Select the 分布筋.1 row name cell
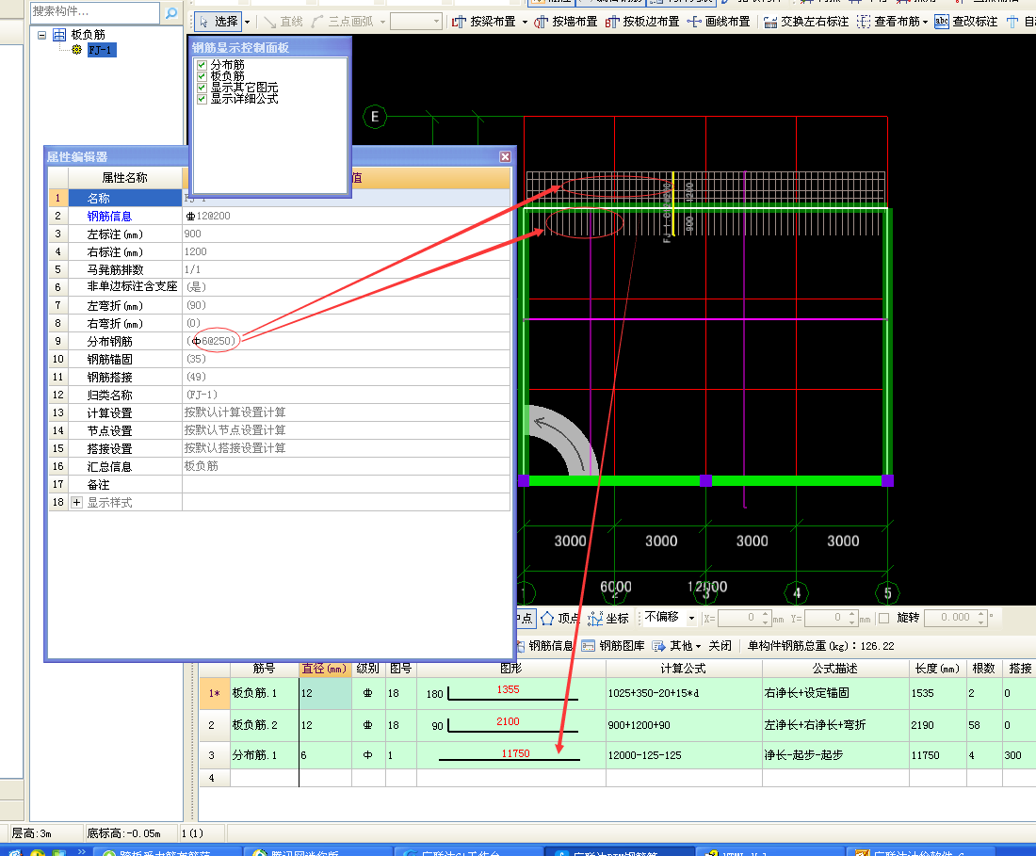This screenshot has width=1036, height=856. 264,755
